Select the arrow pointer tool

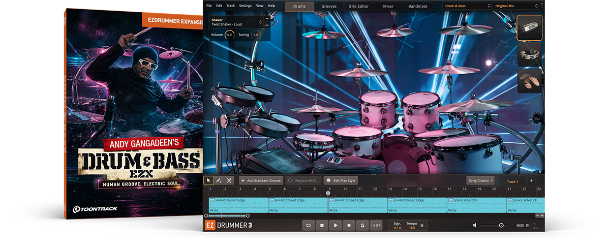coord(208,180)
